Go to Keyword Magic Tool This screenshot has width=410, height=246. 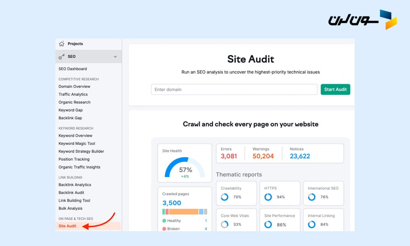pos(77,143)
